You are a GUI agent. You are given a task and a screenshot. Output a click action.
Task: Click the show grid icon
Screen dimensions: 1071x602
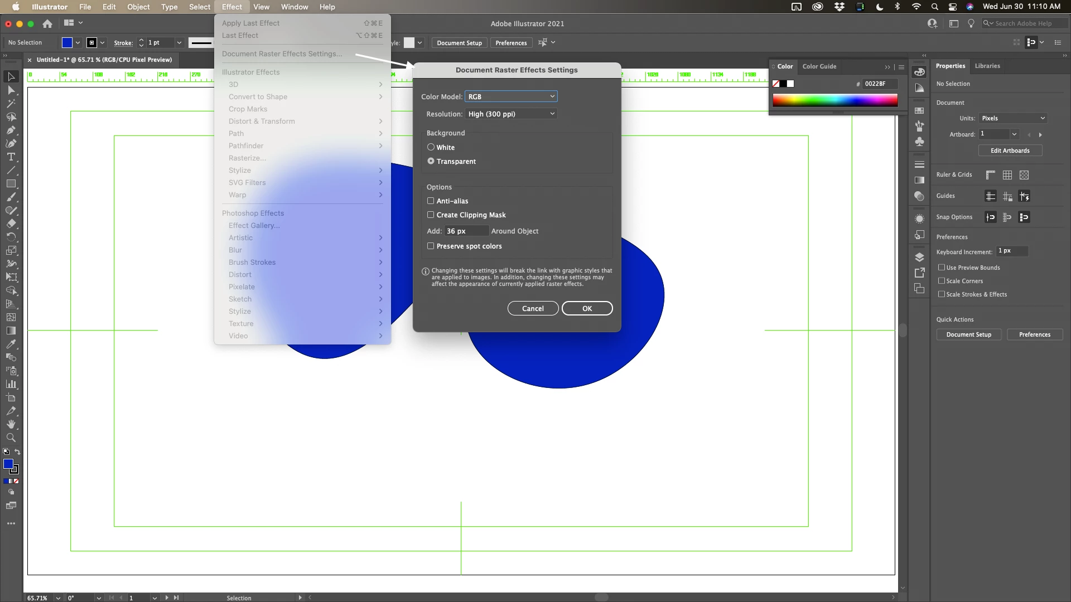click(1007, 175)
